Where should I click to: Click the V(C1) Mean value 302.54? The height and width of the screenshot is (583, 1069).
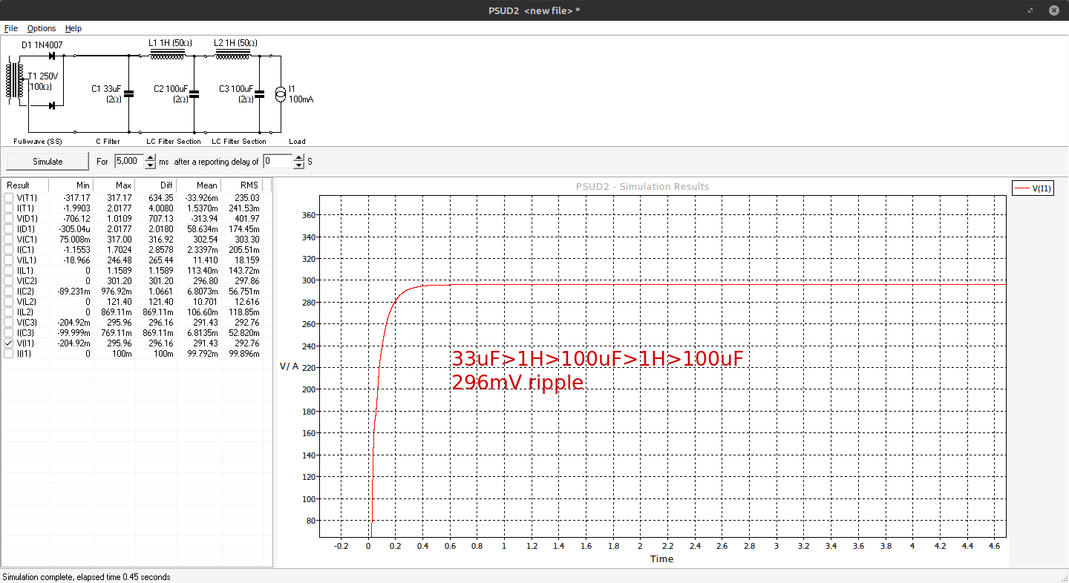click(205, 240)
